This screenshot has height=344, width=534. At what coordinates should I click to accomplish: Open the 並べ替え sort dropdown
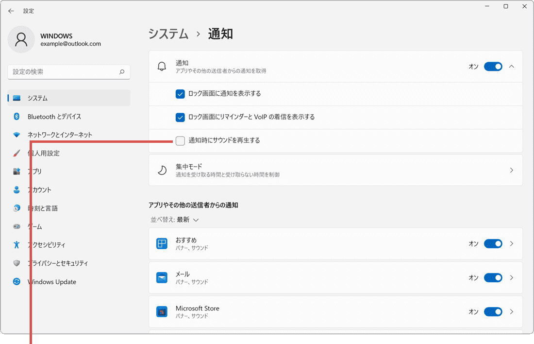[x=175, y=220]
